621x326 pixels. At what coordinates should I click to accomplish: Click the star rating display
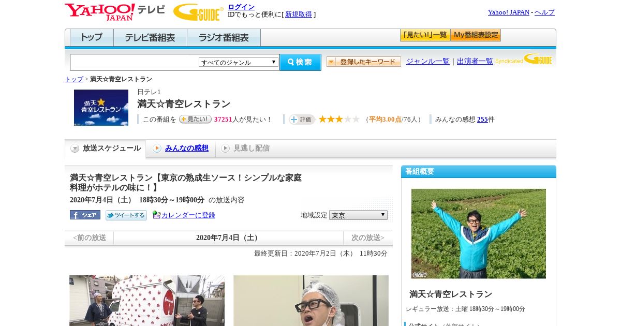[x=339, y=119]
